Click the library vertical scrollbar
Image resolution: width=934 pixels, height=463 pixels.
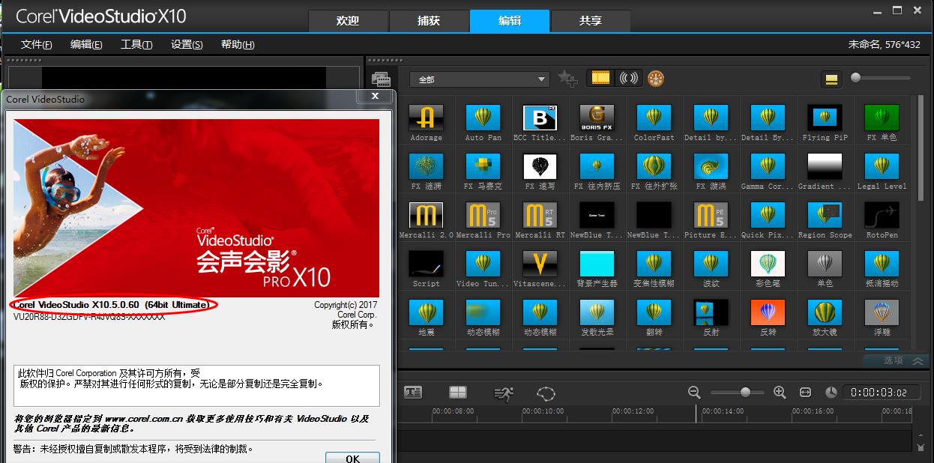click(x=921, y=150)
